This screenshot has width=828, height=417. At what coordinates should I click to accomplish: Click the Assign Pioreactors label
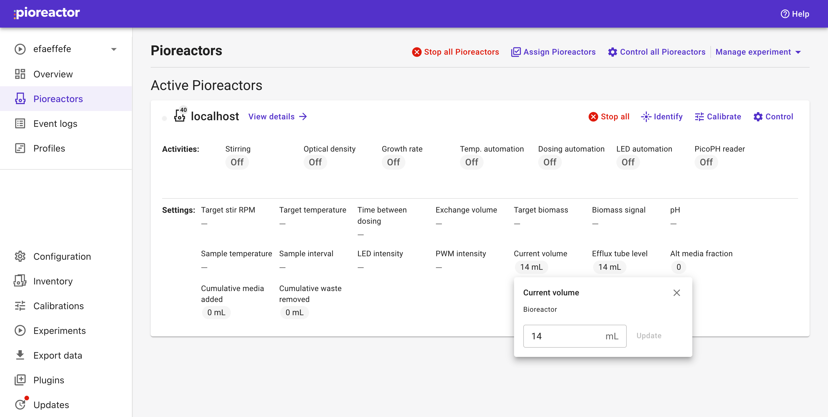pyautogui.click(x=559, y=52)
